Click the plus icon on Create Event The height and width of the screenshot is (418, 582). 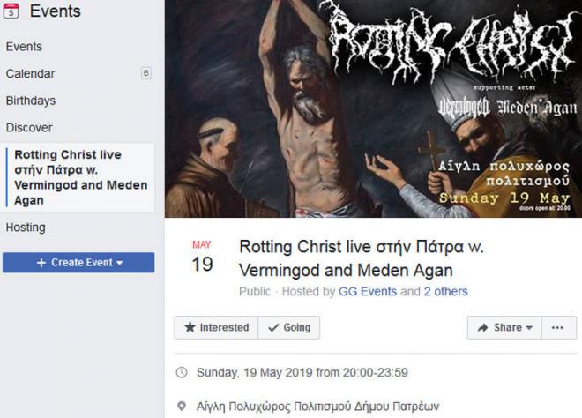click(x=41, y=263)
